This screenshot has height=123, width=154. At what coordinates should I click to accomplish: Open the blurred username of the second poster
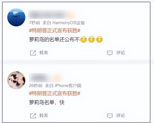click(x=46, y=78)
